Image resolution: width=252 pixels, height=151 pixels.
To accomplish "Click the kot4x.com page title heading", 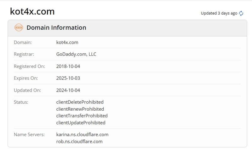I will tap(32, 11).
